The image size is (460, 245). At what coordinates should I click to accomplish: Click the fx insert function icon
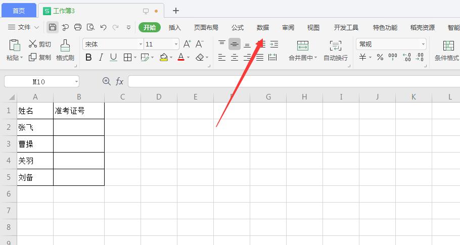[119, 81]
